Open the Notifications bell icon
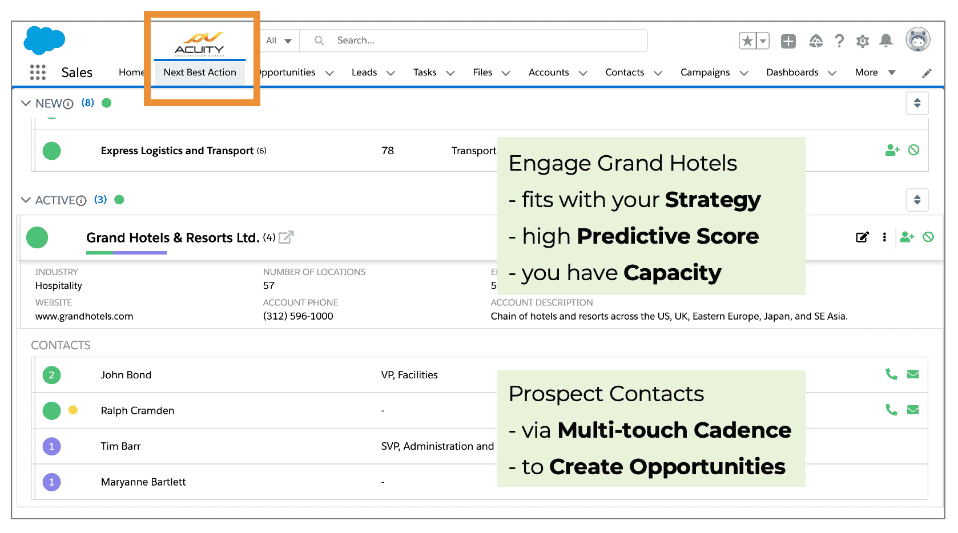958x533 pixels. point(886,41)
